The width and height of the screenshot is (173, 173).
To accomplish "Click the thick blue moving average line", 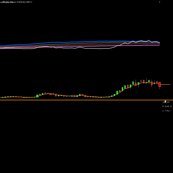I will point(81,42).
